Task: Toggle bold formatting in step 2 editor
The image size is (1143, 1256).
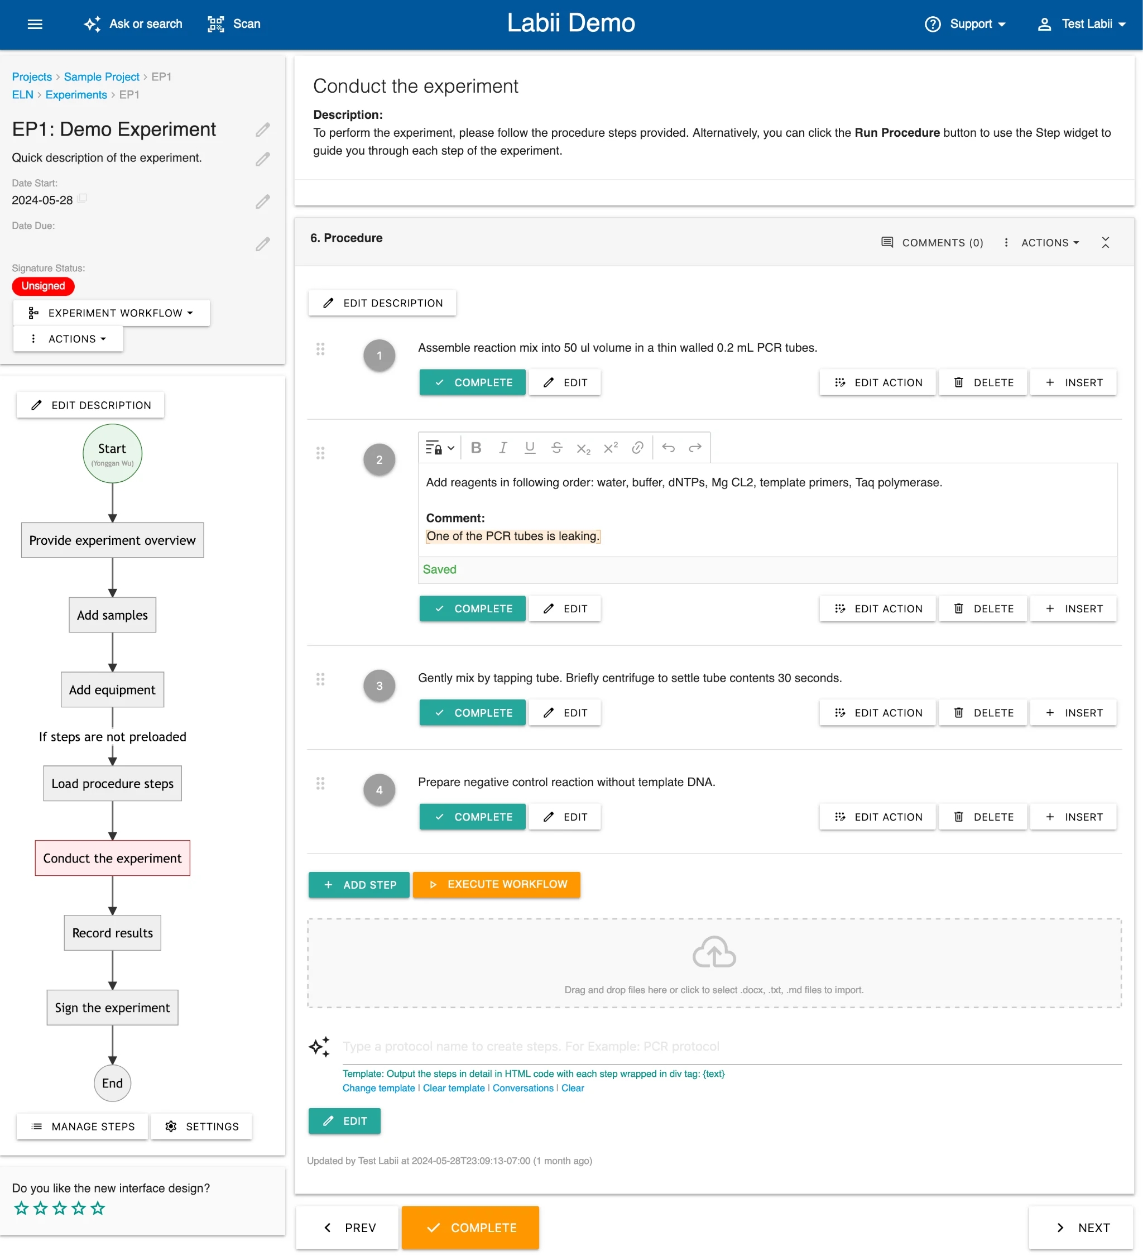Action: pos(476,447)
